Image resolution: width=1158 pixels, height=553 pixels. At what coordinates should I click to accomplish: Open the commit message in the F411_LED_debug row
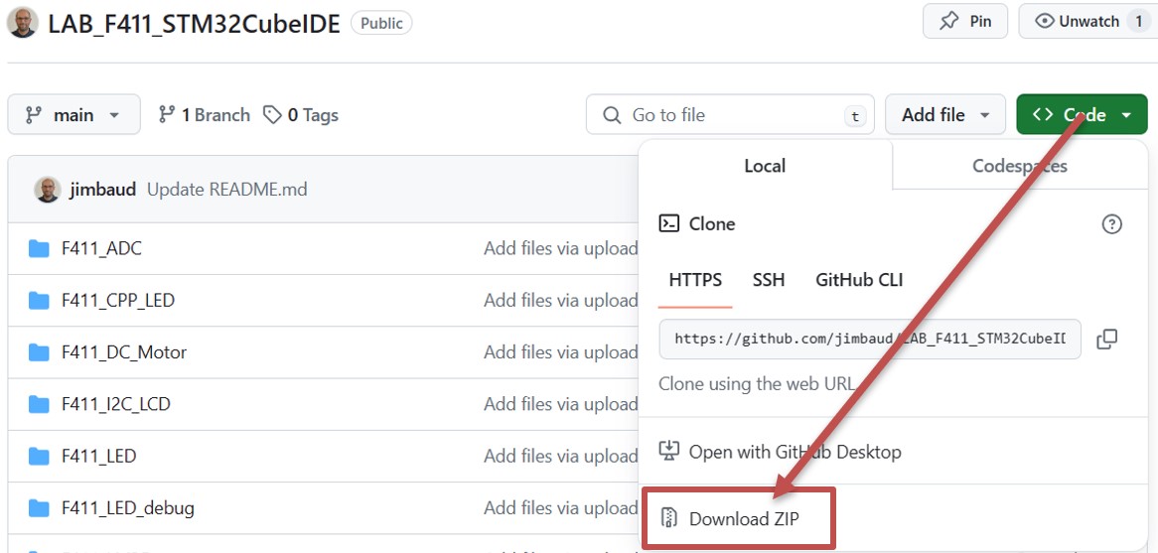[x=560, y=508]
